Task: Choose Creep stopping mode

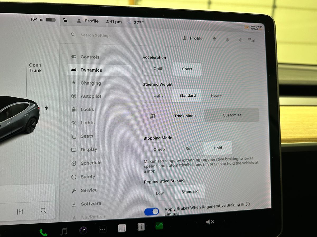Action: coord(159,149)
